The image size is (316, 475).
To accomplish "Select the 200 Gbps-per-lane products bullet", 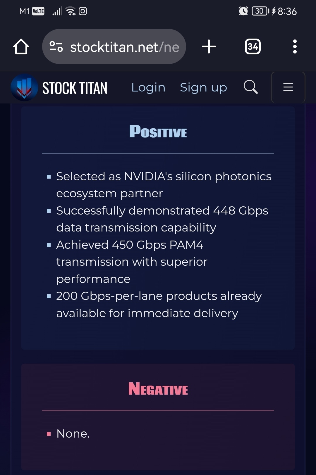I will pos(159,304).
